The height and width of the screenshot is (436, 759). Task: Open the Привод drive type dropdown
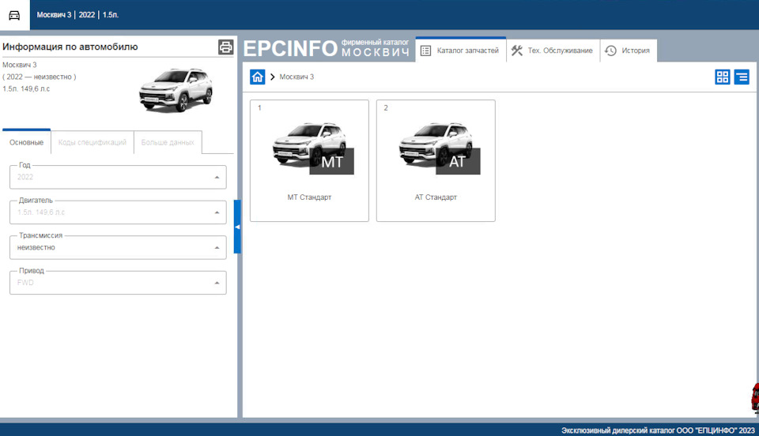(x=217, y=283)
